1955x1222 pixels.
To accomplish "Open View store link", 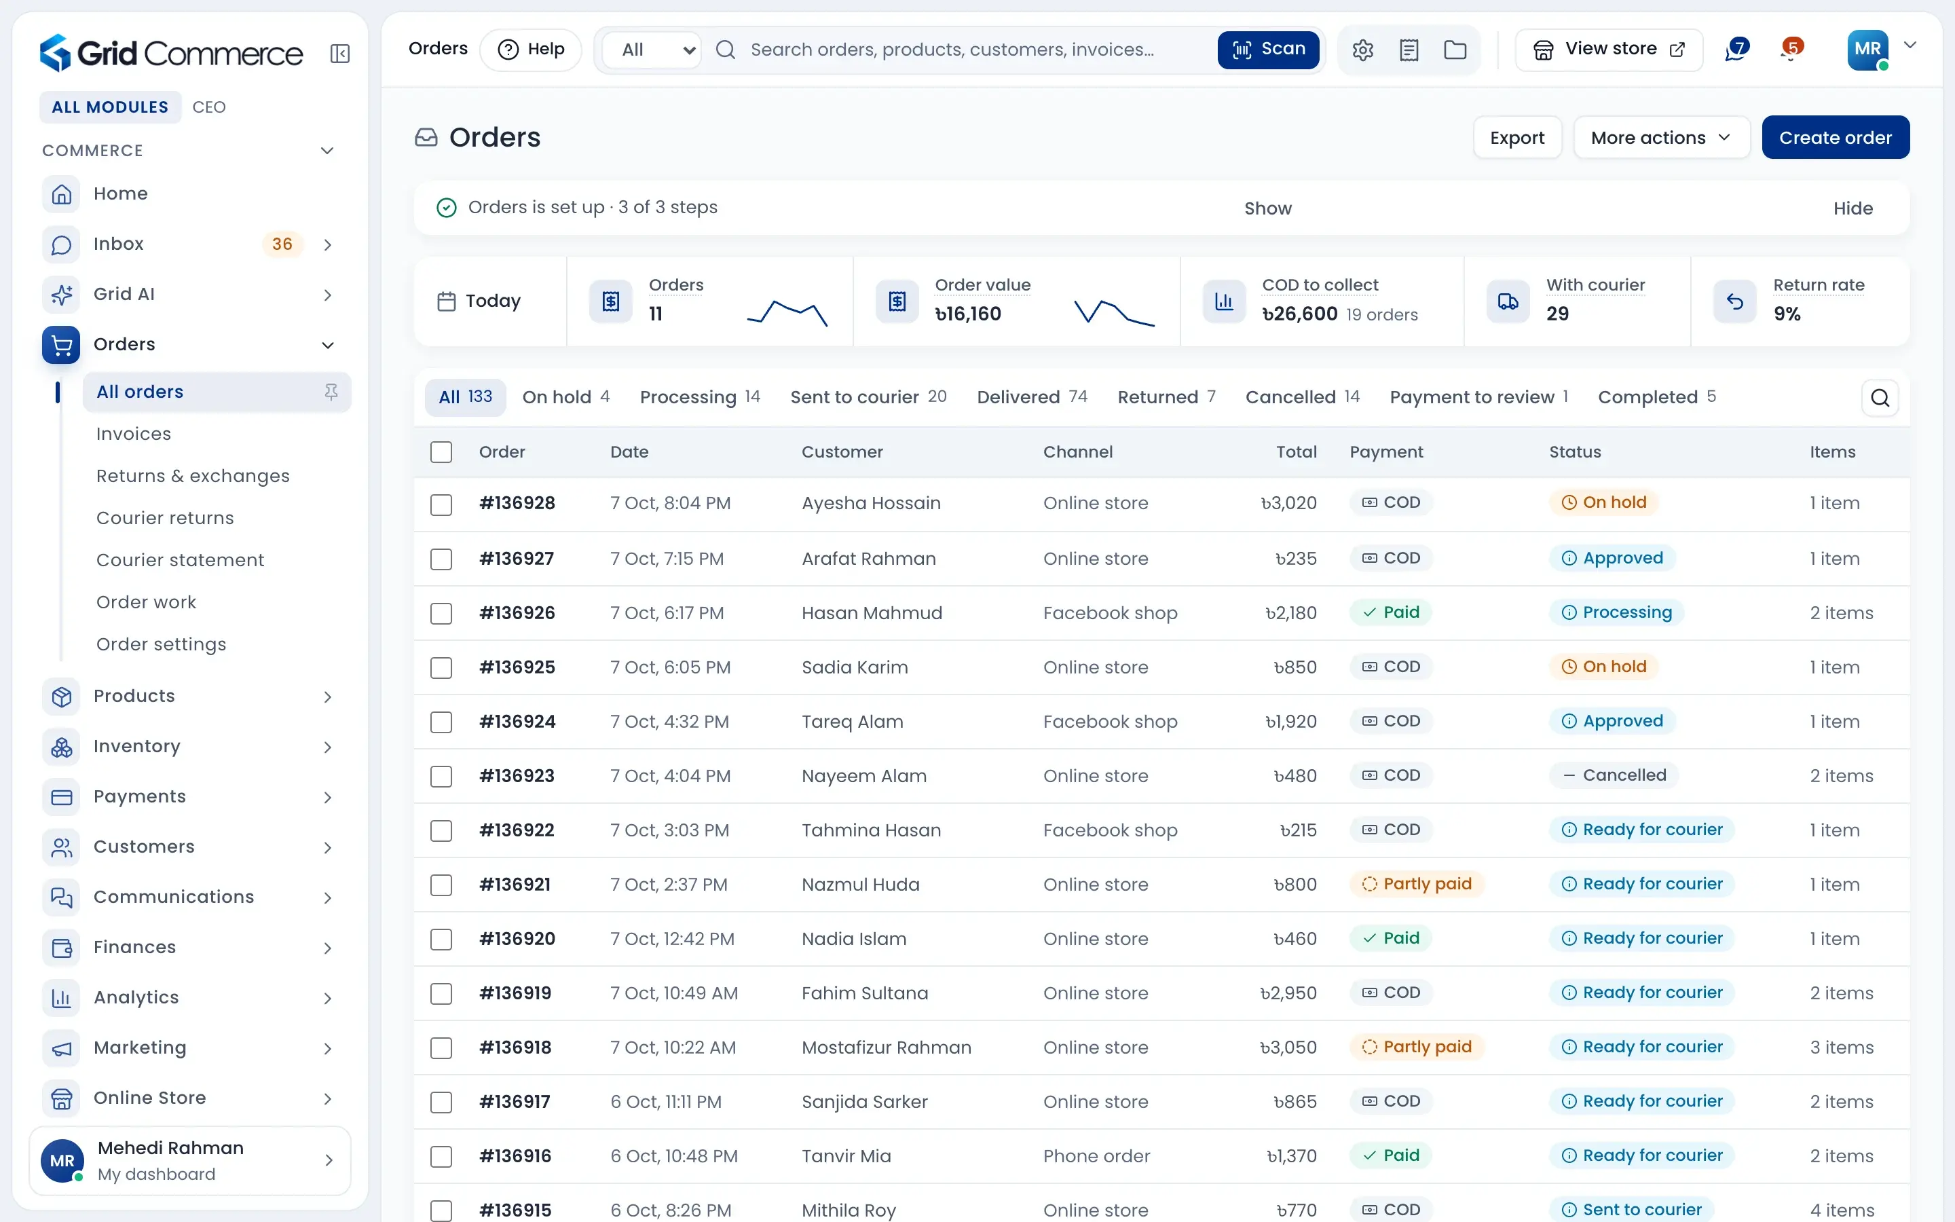I will click(1608, 50).
